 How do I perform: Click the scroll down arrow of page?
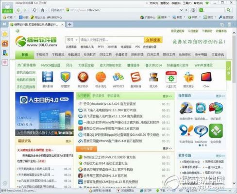pyautogui.click(x=234, y=183)
